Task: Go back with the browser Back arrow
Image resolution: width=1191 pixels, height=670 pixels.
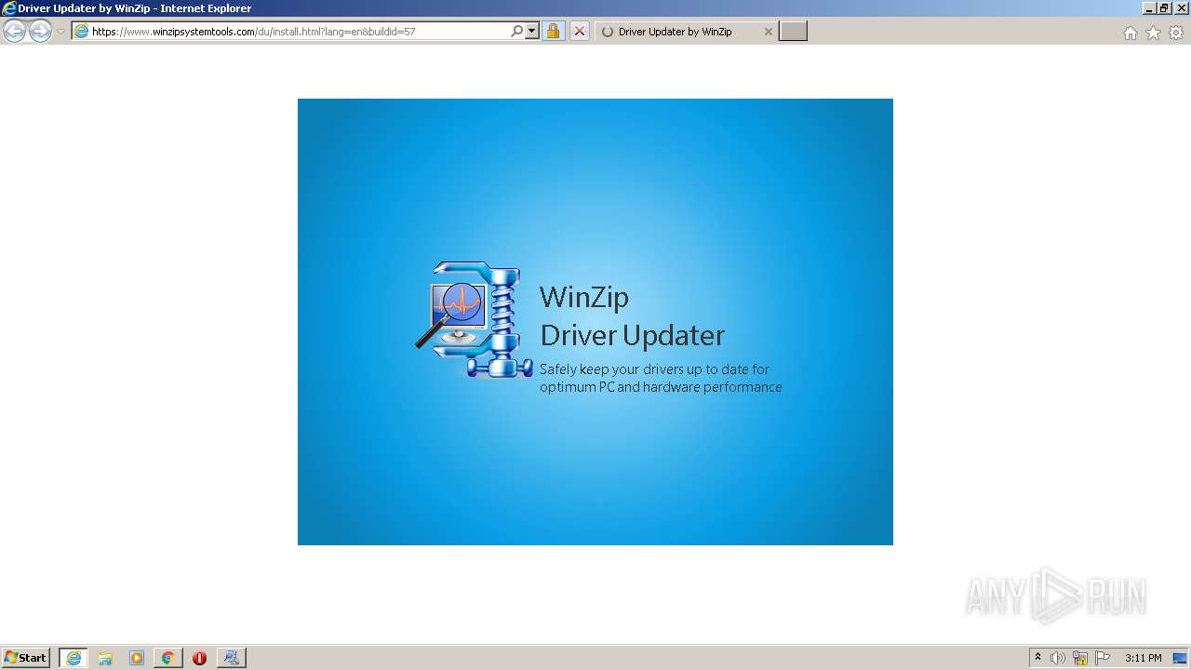Action: pyautogui.click(x=14, y=32)
